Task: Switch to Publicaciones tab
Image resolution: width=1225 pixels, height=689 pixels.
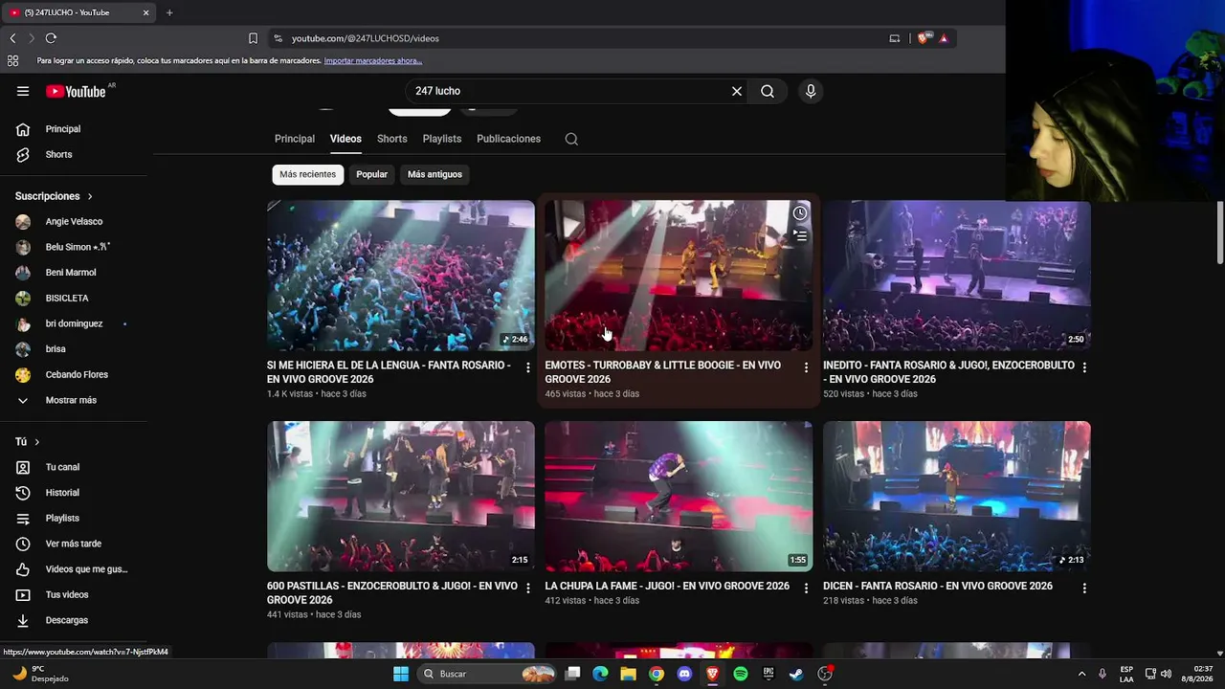Action: pyautogui.click(x=509, y=139)
